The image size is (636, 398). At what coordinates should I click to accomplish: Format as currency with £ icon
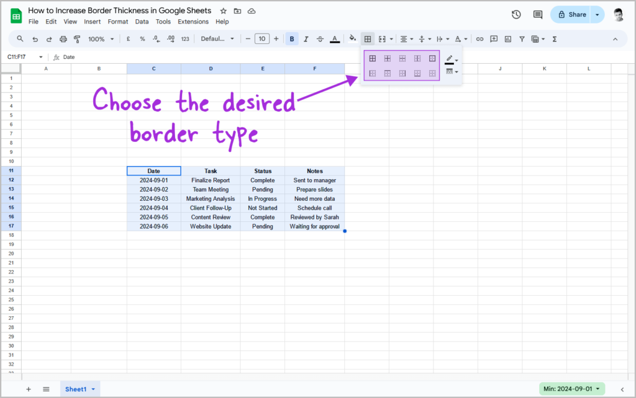click(128, 39)
